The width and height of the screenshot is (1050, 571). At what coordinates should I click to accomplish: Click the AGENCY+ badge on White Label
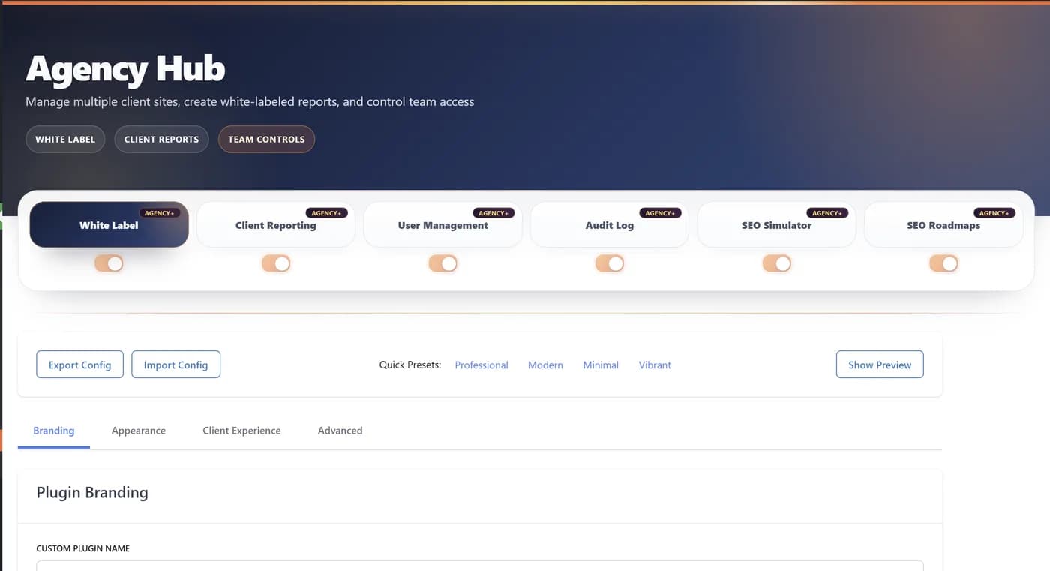(x=159, y=213)
